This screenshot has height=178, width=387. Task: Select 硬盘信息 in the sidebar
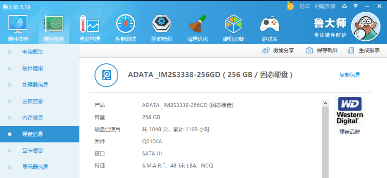click(x=39, y=134)
